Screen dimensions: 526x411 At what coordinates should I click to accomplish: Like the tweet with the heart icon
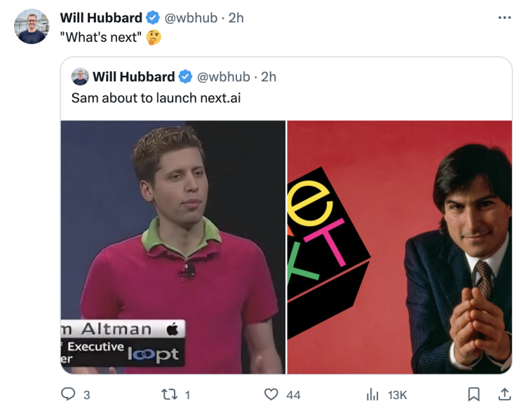[271, 395]
